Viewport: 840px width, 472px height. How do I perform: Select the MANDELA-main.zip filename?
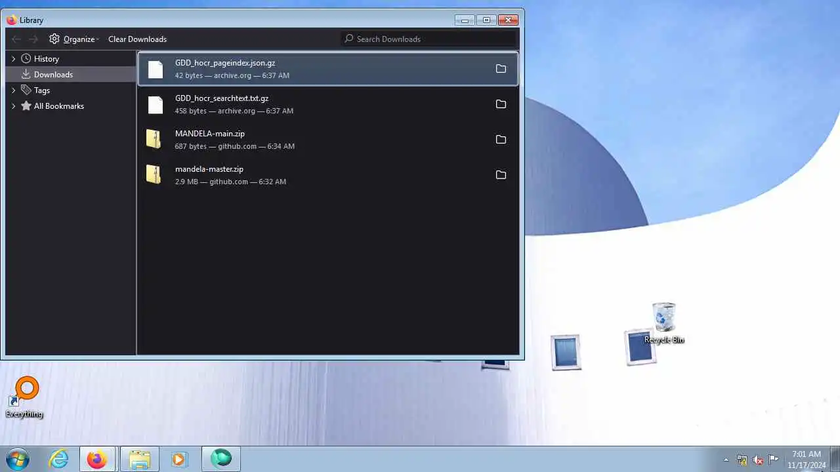[x=210, y=134]
